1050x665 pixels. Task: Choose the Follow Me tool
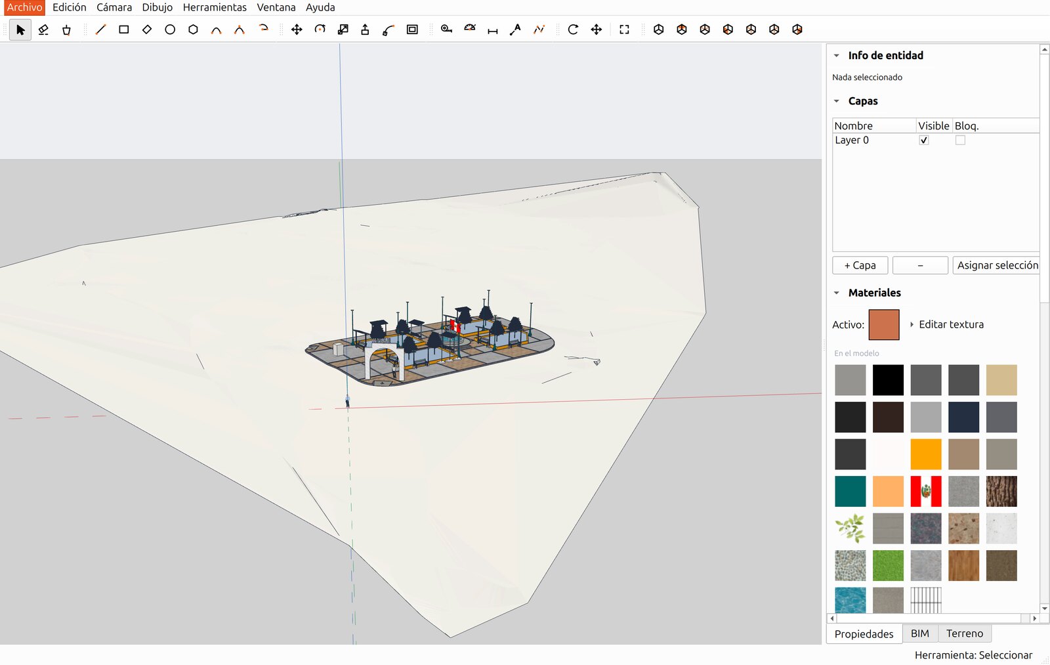[x=388, y=30]
